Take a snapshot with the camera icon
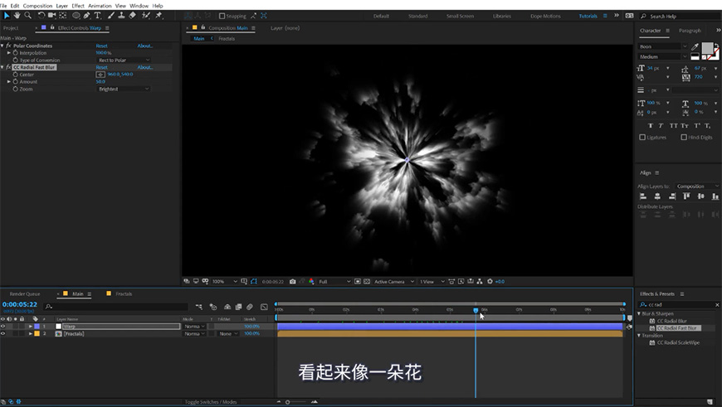 click(x=293, y=281)
